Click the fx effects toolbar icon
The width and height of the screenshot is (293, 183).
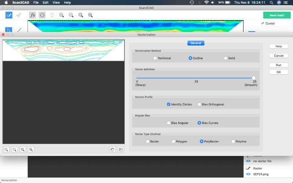tap(33, 15)
